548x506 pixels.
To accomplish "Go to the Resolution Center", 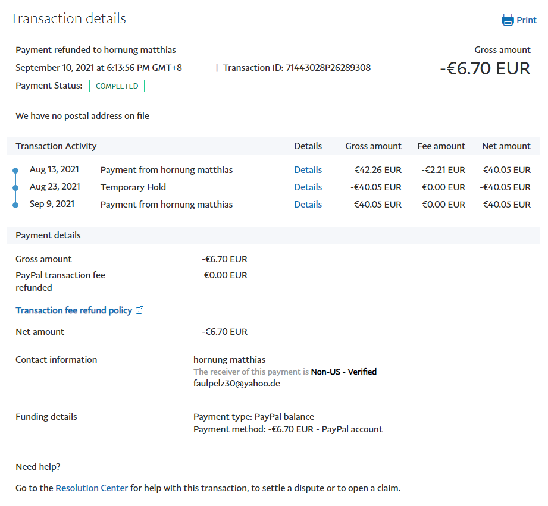I will click(92, 488).
